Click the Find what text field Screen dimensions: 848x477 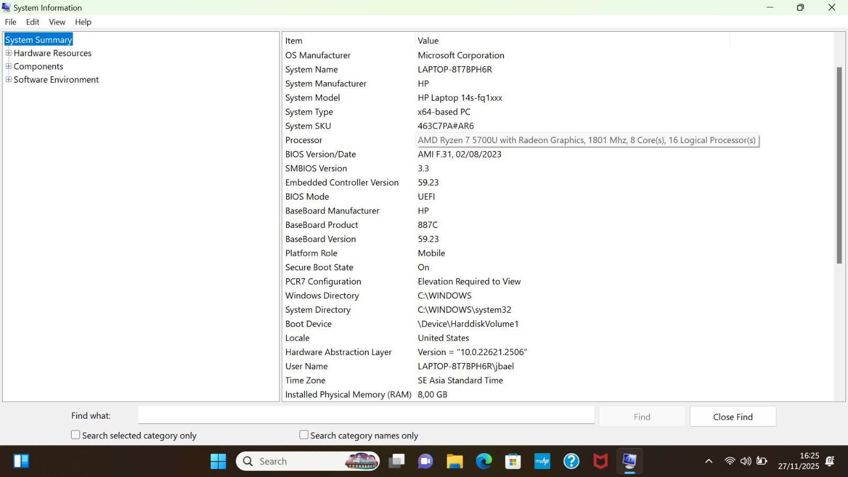tap(366, 415)
